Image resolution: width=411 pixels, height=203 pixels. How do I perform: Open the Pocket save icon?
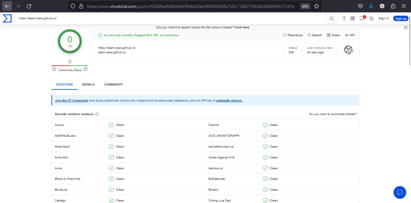(361, 6)
